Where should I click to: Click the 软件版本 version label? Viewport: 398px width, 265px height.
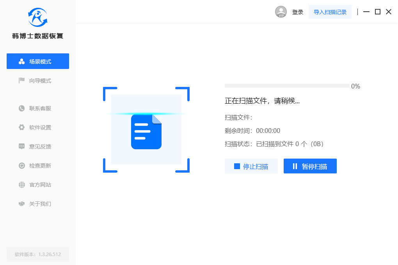tap(37, 254)
